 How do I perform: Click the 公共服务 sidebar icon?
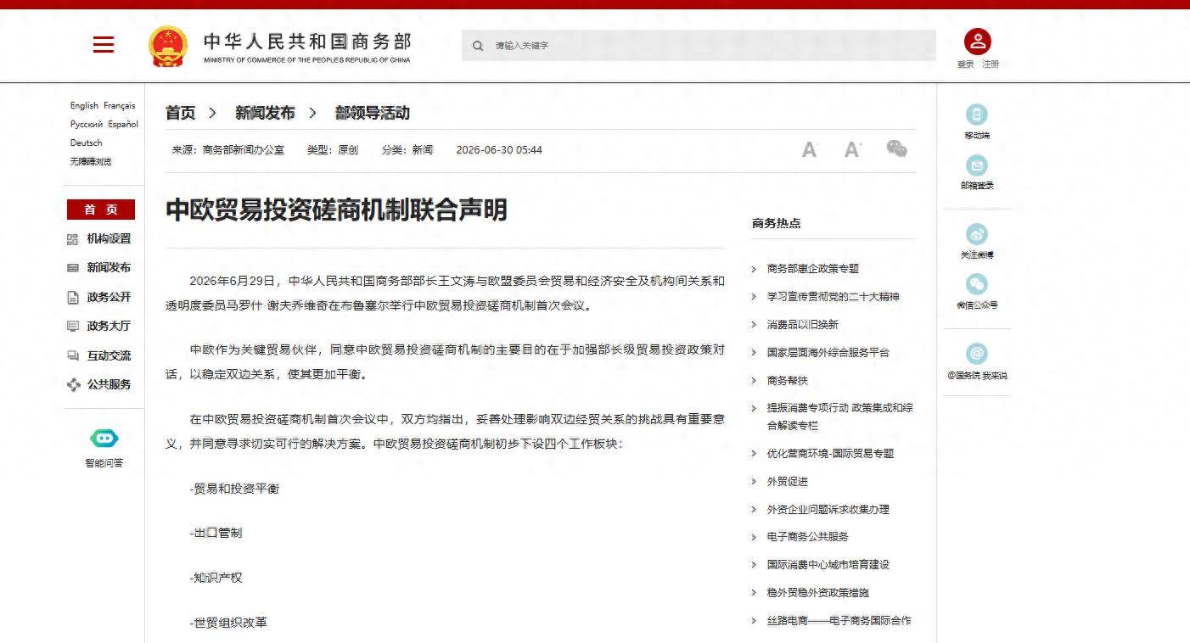click(x=73, y=384)
